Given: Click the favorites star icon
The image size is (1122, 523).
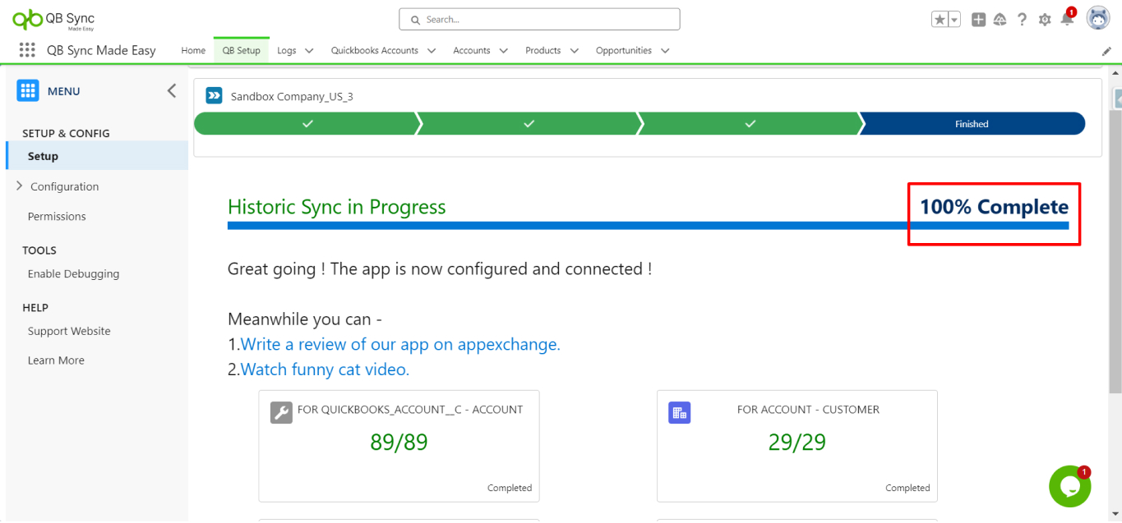Looking at the screenshot, I should tap(940, 20).
